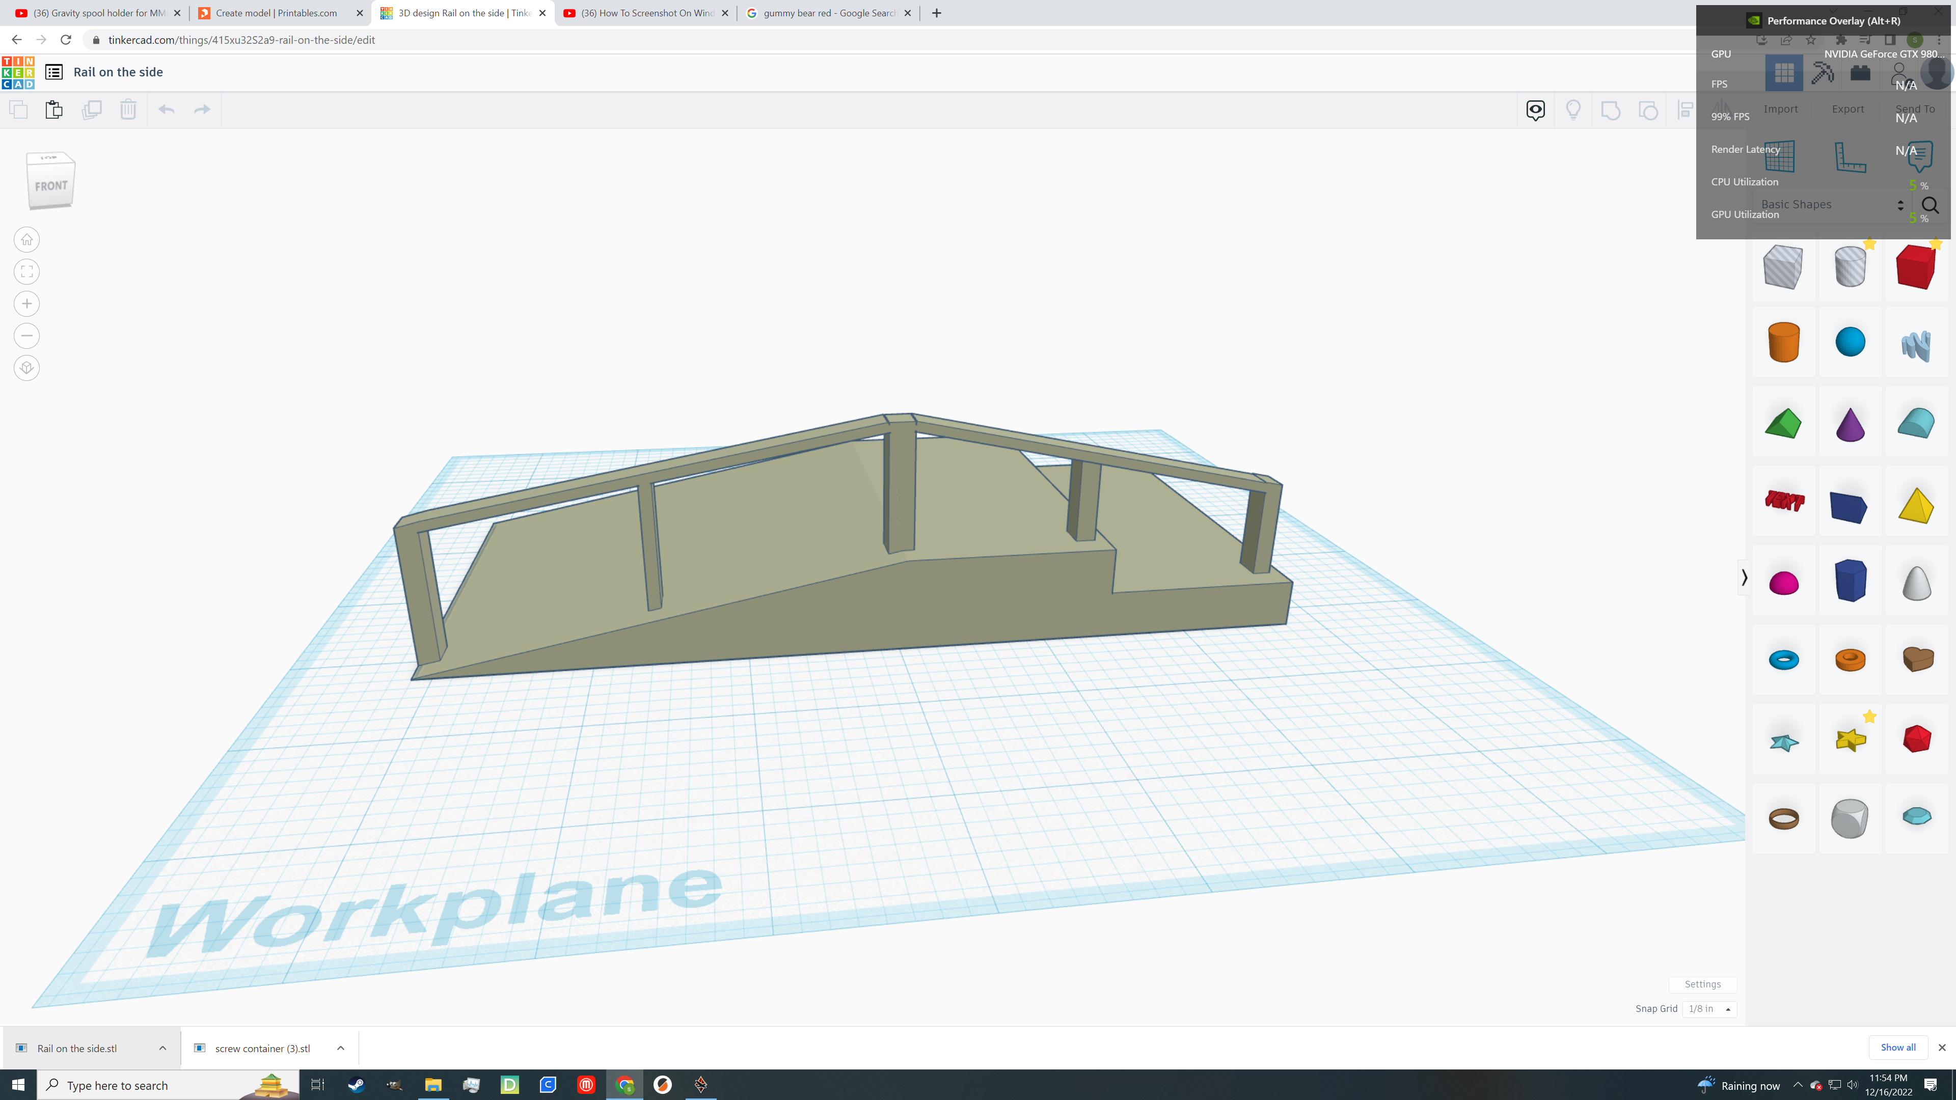Click the Home view button

coord(26,240)
